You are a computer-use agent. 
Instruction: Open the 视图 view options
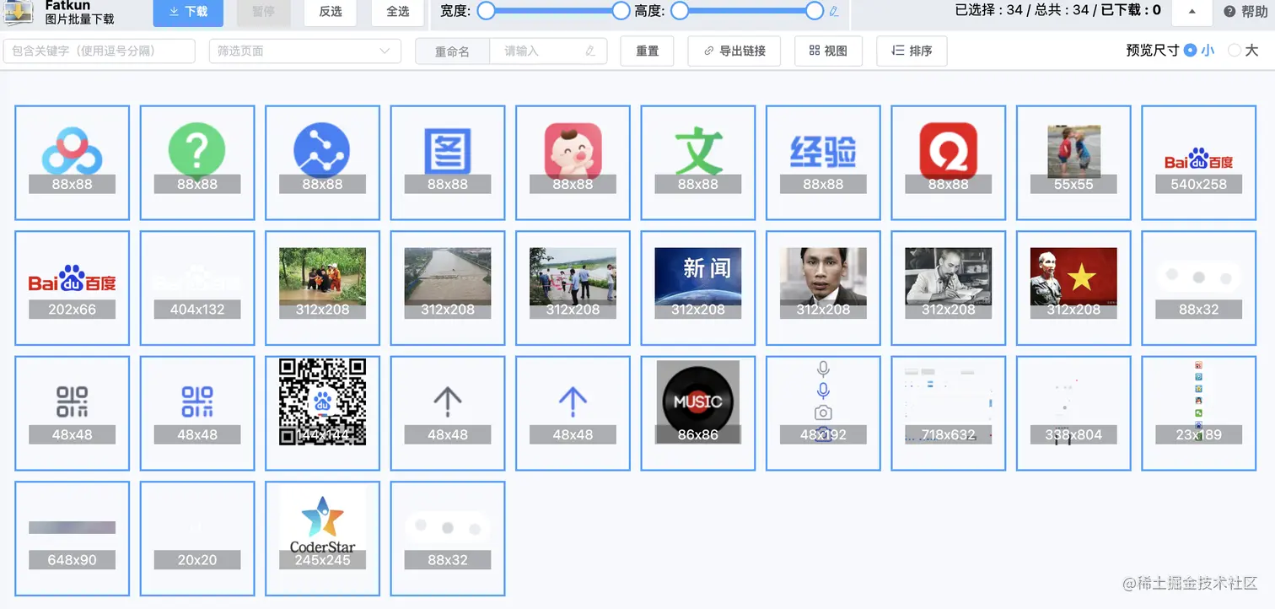tap(828, 51)
